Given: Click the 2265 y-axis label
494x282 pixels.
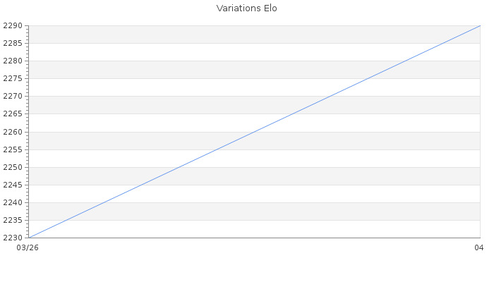Looking at the screenshot, I should click(13, 114).
